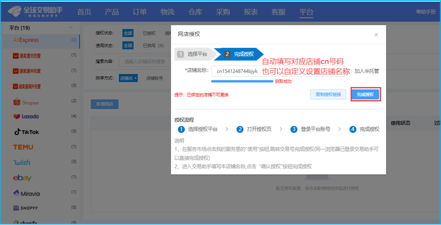Click the blue 获取 progress bar
441x225 pixels.
242,81
